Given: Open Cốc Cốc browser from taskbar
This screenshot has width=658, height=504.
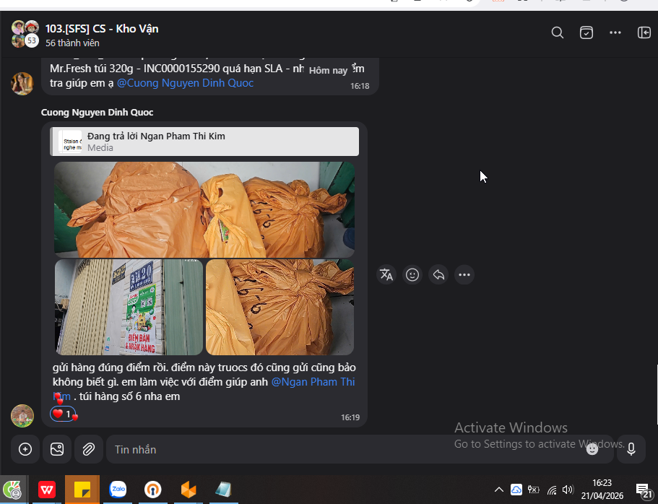Looking at the screenshot, I should tap(13, 490).
